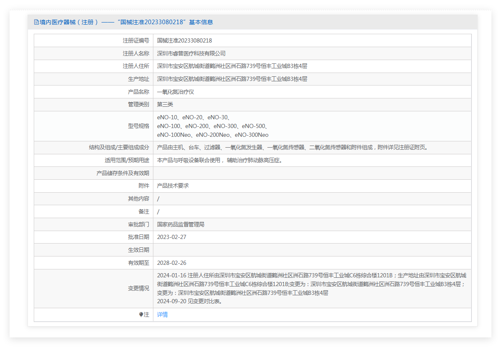The height and width of the screenshot is (347, 501).
Task: Click the 变更情况 label
Action: click(138, 289)
